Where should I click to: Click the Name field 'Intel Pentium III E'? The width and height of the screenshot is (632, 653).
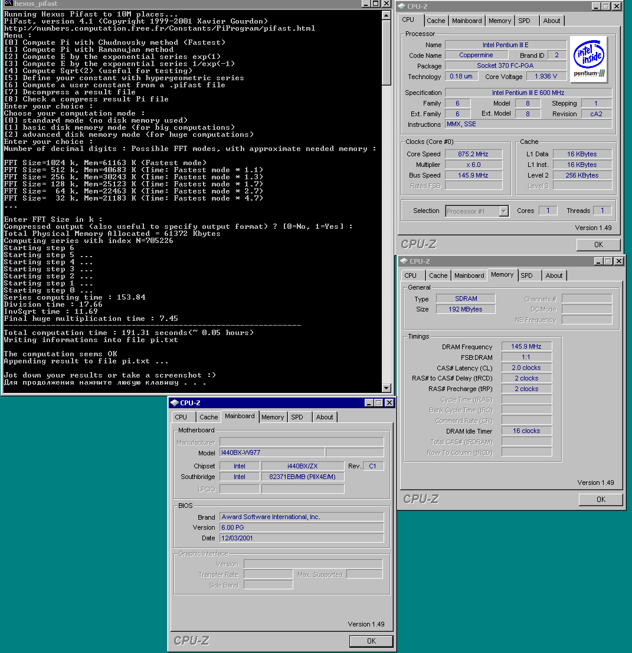click(506, 45)
